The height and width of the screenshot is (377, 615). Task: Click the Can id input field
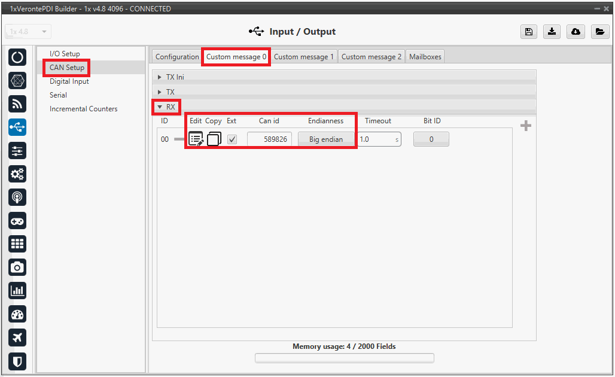tap(269, 139)
